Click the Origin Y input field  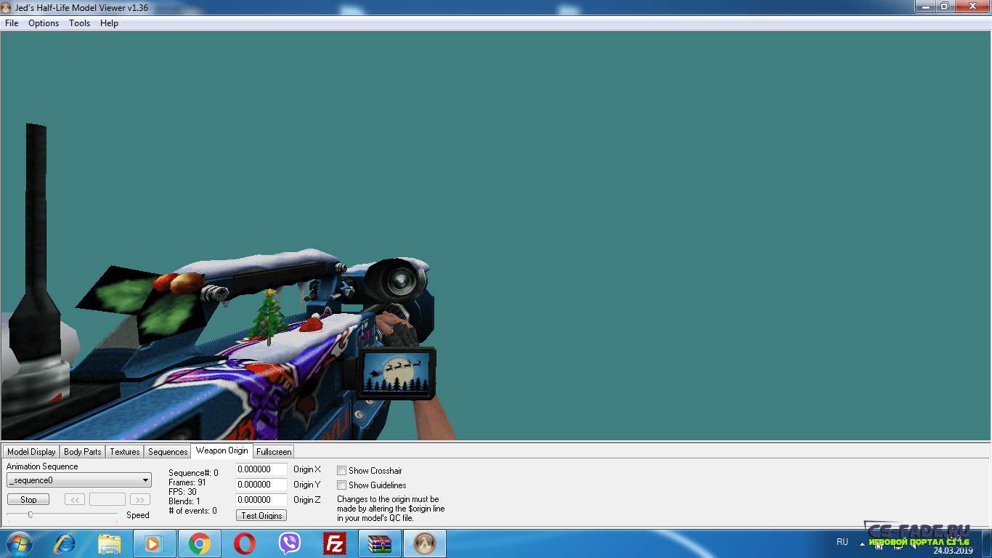261,485
